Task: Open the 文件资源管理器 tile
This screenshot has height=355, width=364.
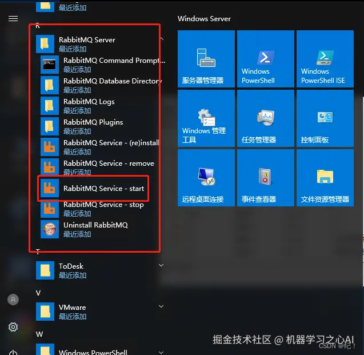Action: coord(325,178)
